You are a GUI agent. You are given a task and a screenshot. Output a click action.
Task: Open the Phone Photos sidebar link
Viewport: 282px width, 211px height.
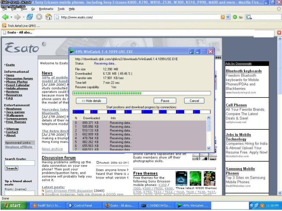pyautogui.click(x=17, y=82)
